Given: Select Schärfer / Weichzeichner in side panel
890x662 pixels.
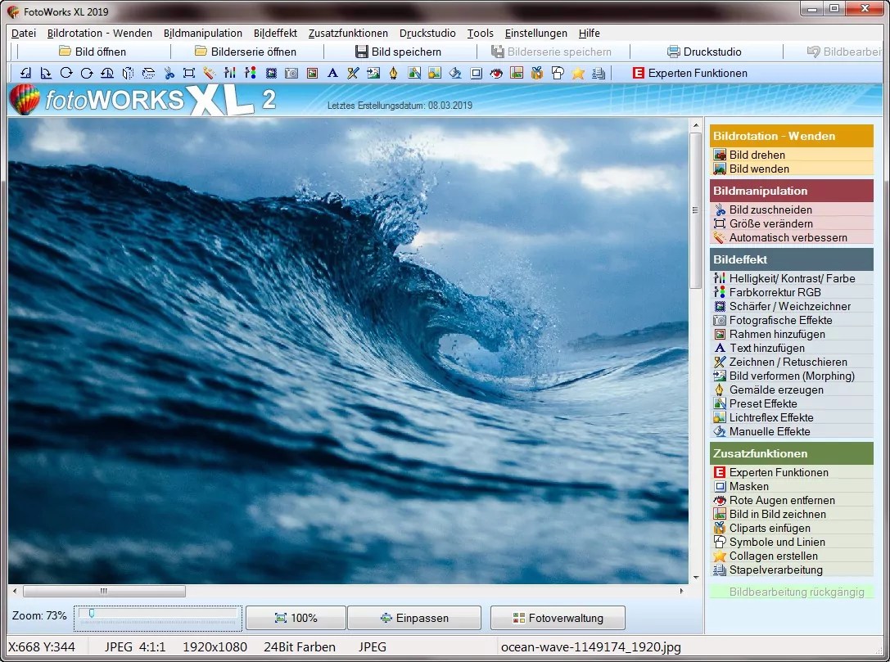Looking at the screenshot, I should pos(791,306).
